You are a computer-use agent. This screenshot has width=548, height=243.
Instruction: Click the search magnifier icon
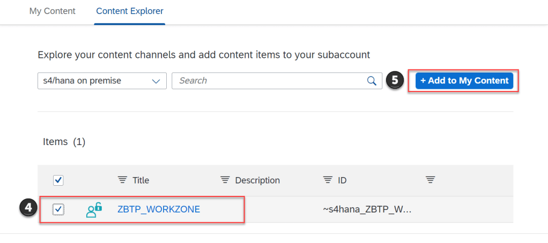pyautogui.click(x=371, y=81)
